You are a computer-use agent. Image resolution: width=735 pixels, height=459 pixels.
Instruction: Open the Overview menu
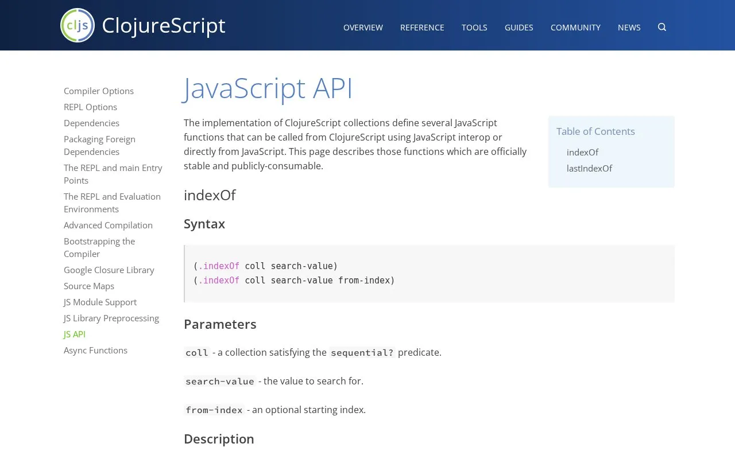(363, 28)
